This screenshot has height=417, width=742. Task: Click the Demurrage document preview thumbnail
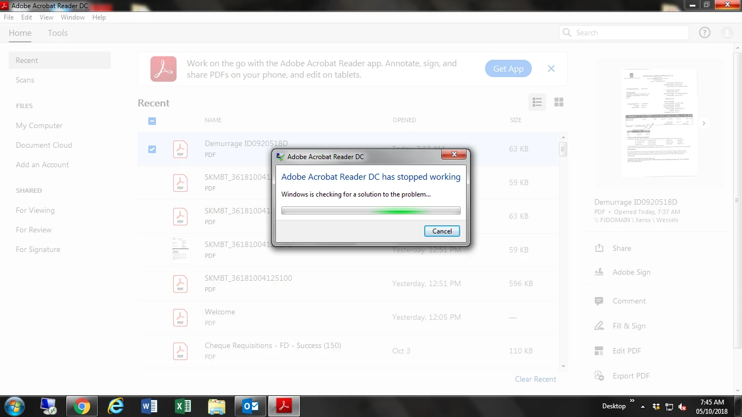coord(659,123)
